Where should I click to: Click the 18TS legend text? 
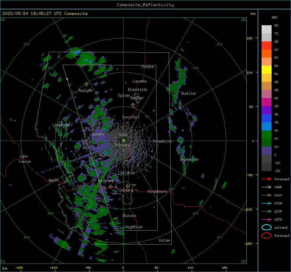pos(278,220)
